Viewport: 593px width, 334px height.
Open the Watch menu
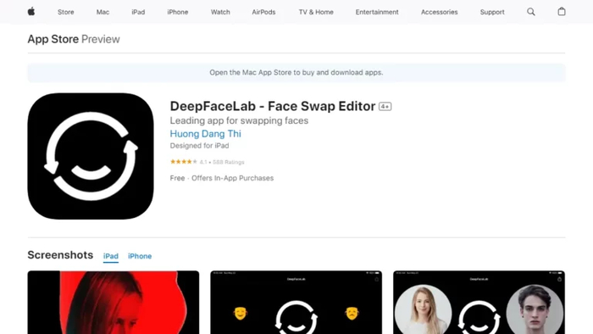[x=220, y=12]
